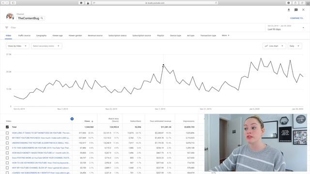Open WHY MY YOUTUBE CHANNEL BLEW UP link
Screen dimensions: 310x174
click(x=41, y=168)
